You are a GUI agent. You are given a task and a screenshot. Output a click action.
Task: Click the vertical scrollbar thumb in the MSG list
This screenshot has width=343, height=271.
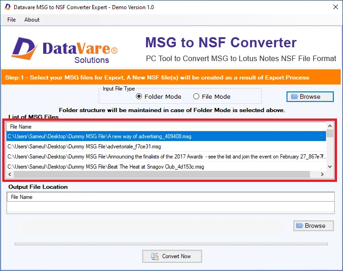(x=330, y=134)
